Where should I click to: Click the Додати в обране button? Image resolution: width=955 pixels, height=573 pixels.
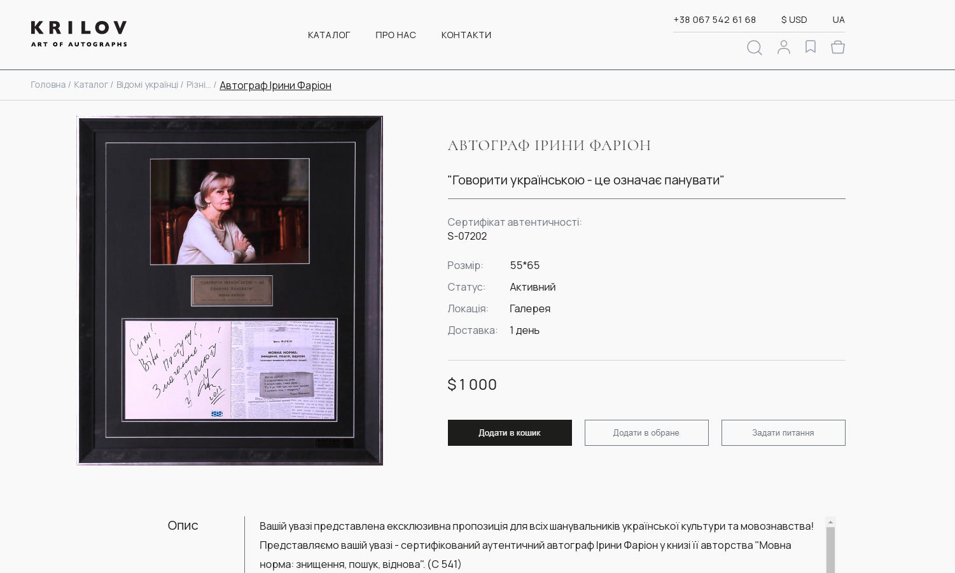[x=646, y=432]
